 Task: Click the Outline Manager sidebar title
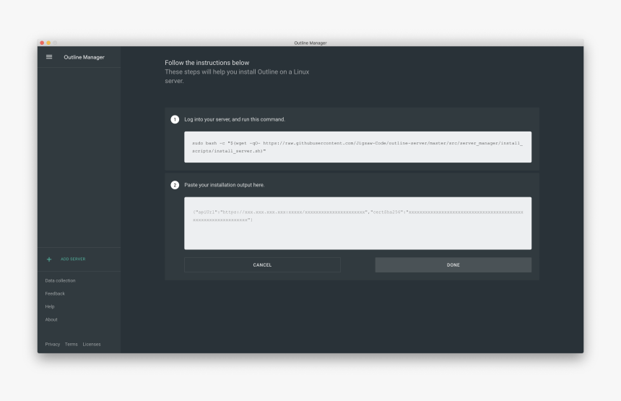84,57
